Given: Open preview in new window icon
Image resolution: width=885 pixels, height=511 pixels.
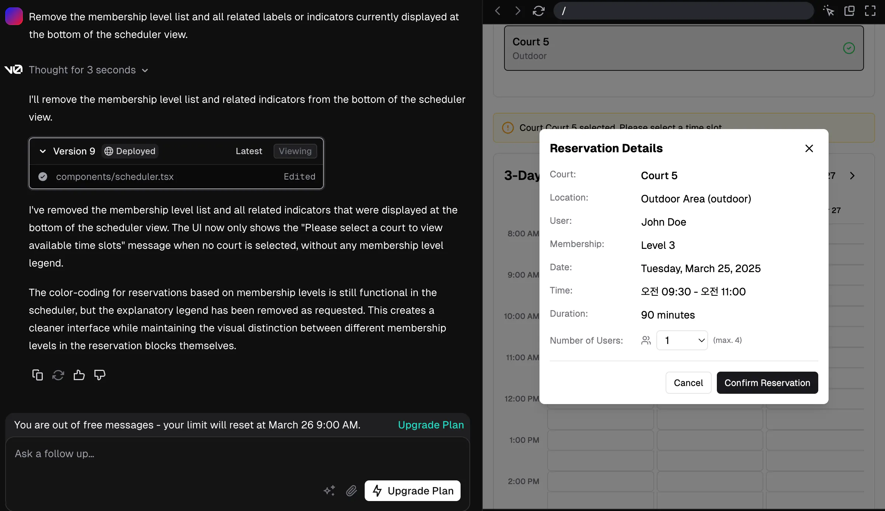Looking at the screenshot, I should pos(849,11).
